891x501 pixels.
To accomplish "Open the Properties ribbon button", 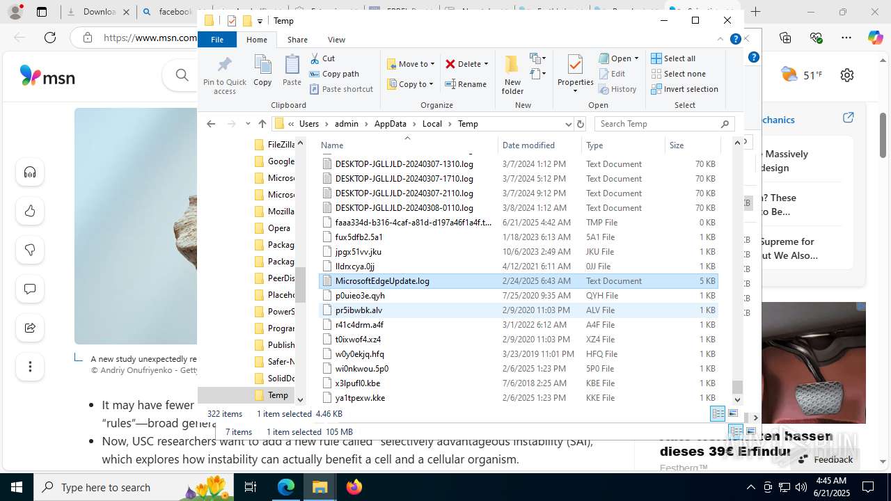I will (x=576, y=74).
